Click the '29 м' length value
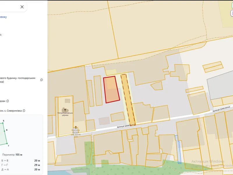Viewport: 233px width, 175px height. click(x=37, y=165)
